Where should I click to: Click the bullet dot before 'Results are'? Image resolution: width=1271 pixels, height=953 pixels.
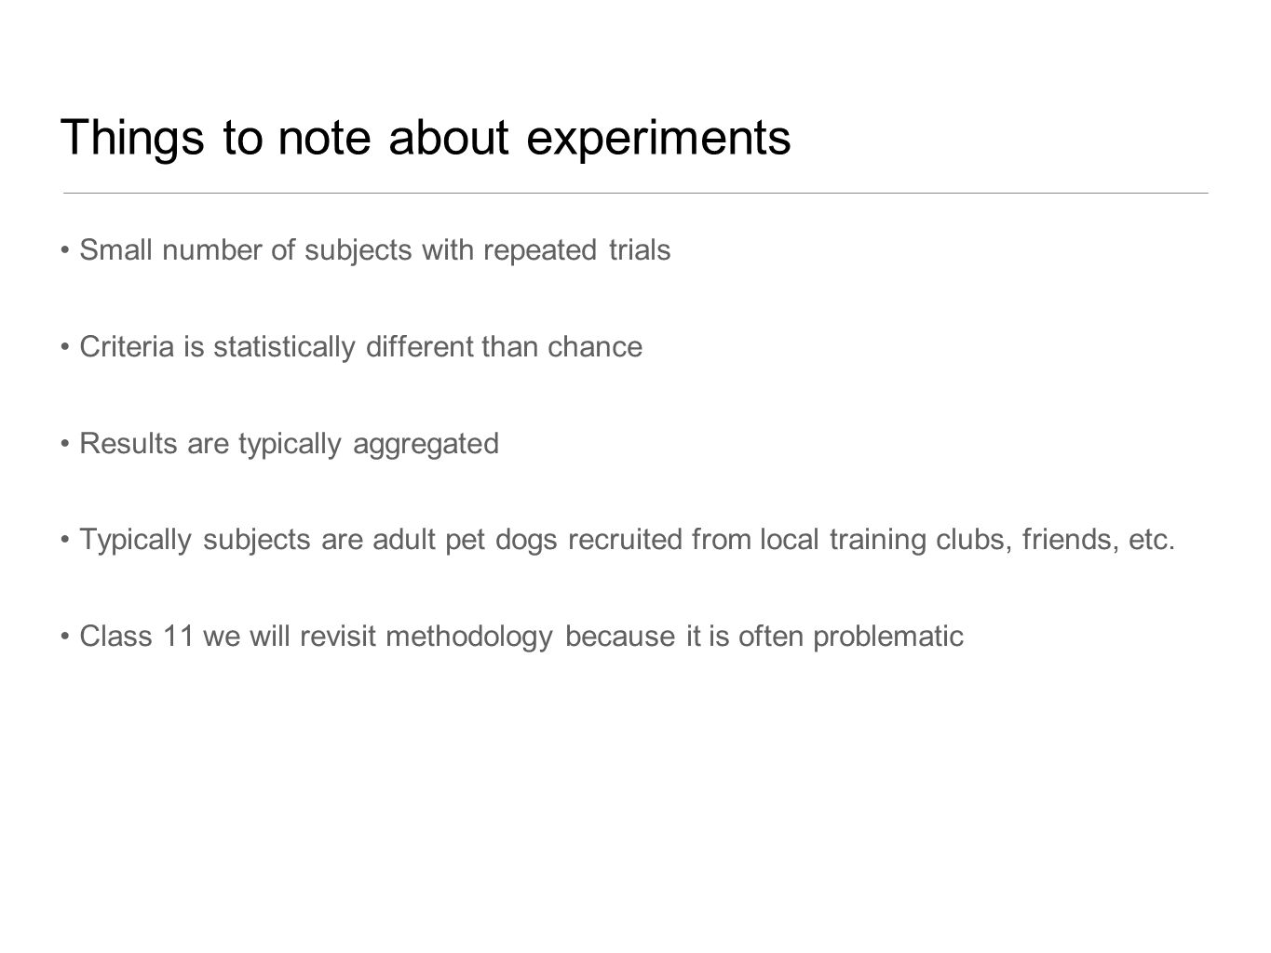coord(67,445)
